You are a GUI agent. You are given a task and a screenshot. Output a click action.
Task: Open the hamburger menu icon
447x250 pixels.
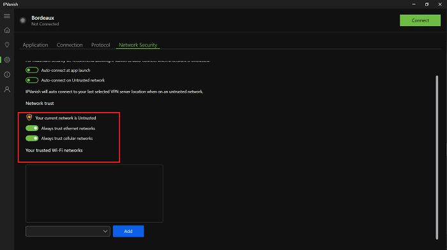(x=7, y=16)
